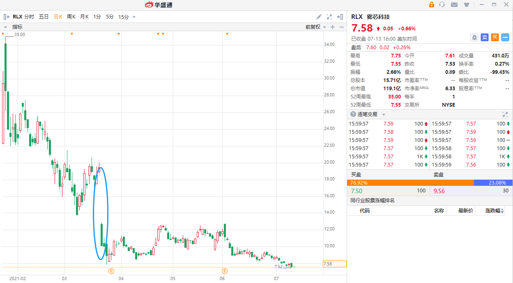Switch to the 1分 minute chart
Screen dimensions: 513x283
click(97, 17)
